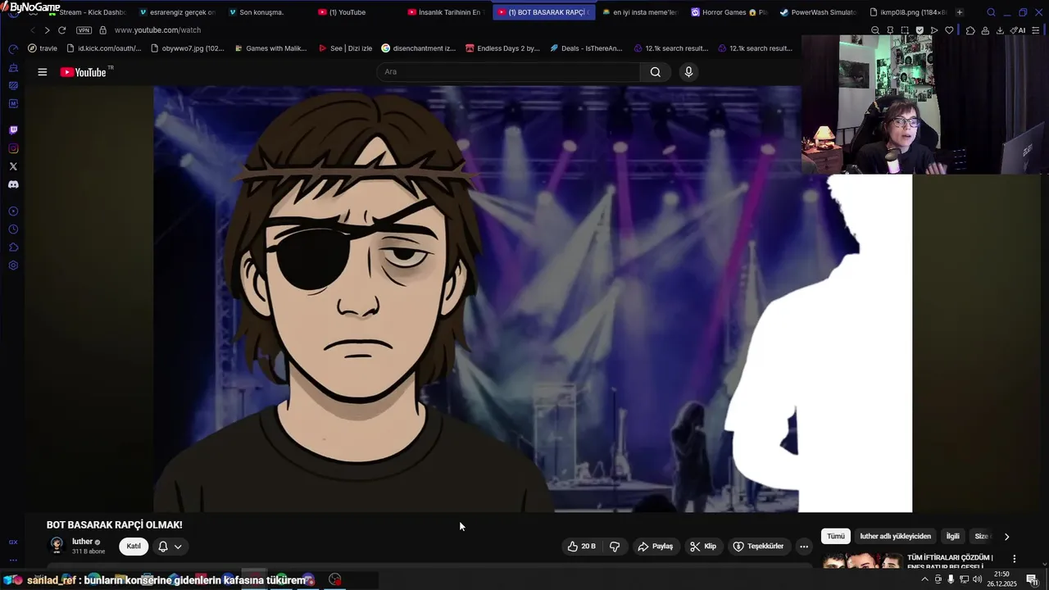This screenshot has height=590, width=1049.
Task: Open the GX Corner icon in sidebar
Action: click(x=13, y=542)
